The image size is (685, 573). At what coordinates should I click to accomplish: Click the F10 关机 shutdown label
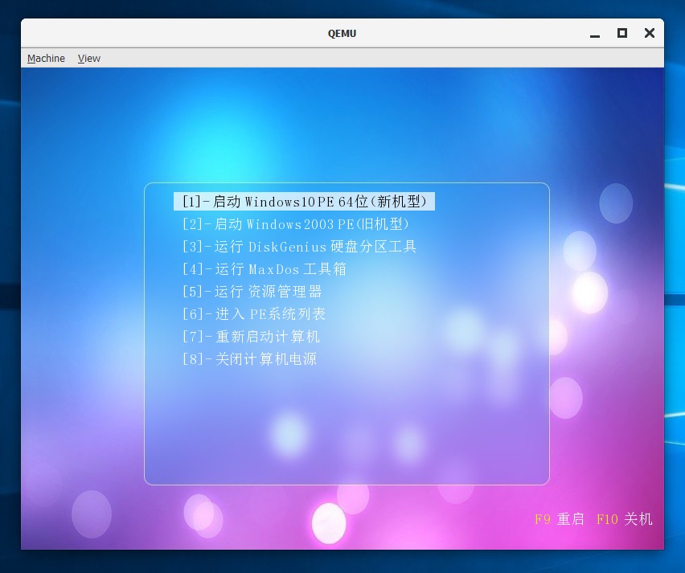[x=625, y=519]
